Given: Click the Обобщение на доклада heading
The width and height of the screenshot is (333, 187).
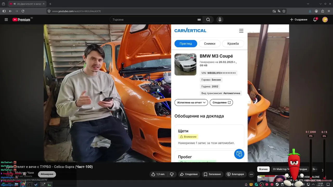Looking at the screenshot, I should pos(199,116).
